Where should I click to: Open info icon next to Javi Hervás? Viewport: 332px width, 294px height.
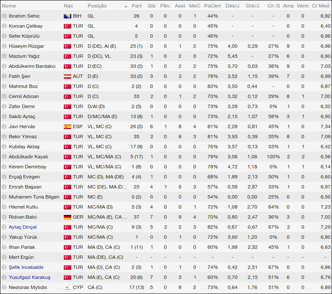pyautogui.click(x=4, y=126)
